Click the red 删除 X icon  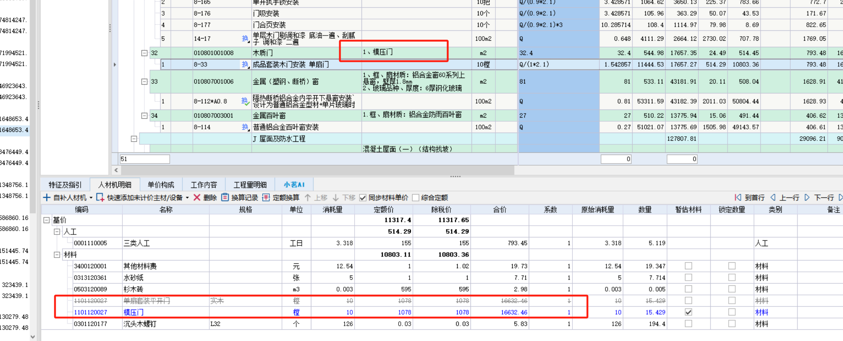(x=197, y=198)
